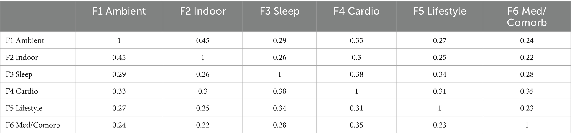The width and height of the screenshot is (571, 138).
Task: Select the F4 Cardio row label
Action: point(22,91)
